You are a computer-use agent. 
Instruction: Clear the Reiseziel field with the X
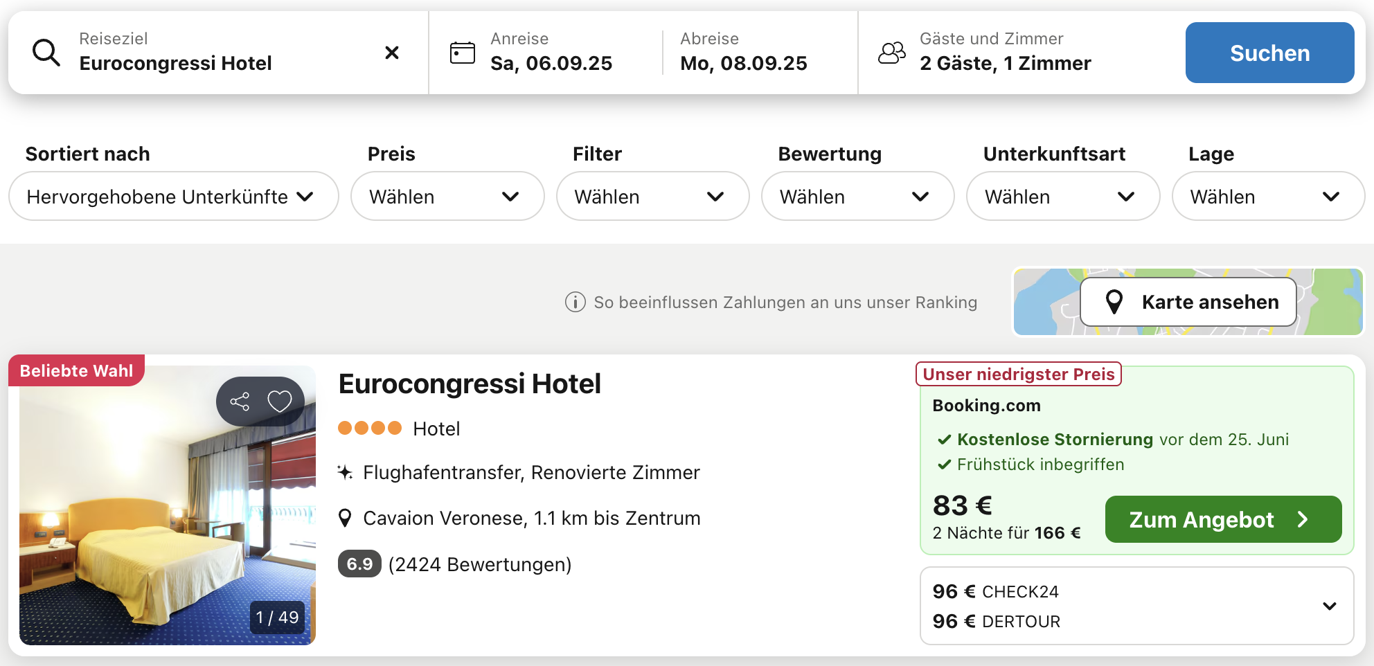[x=392, y=53]
